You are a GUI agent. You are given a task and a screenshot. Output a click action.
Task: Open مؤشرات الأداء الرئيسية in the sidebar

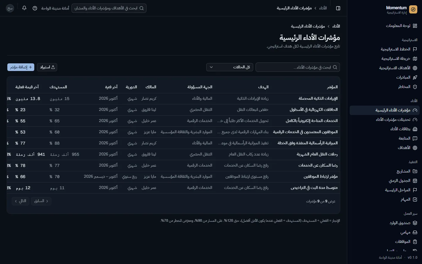coord(384,110)
